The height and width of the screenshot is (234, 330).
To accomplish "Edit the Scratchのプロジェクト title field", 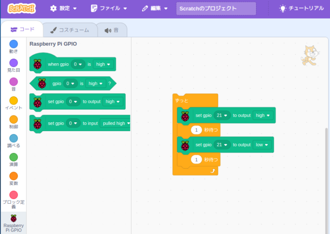I will (216, 9).
